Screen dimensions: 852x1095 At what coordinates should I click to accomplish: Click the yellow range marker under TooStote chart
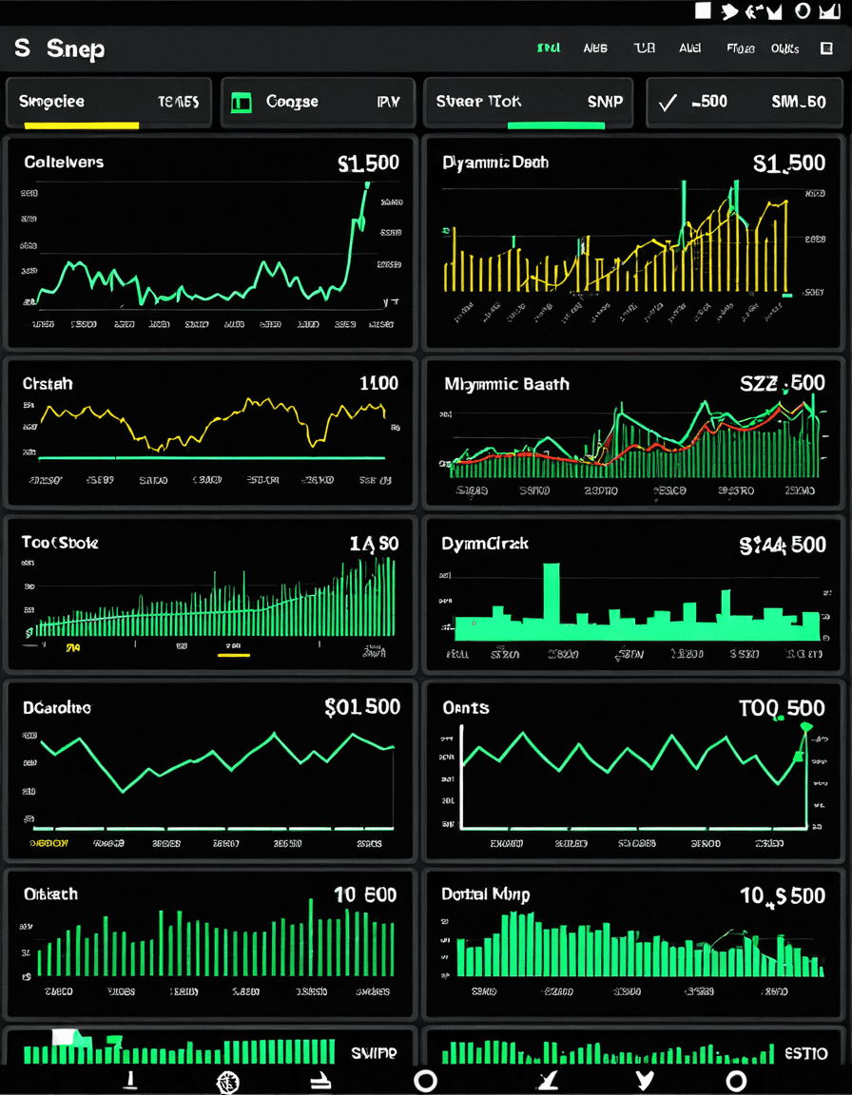click(233, 655)
